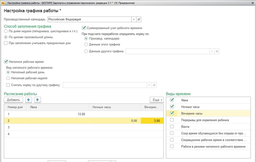The image size is (256, 162).
Task: Click the Добавить button
Action: click(x=13, y=100)
